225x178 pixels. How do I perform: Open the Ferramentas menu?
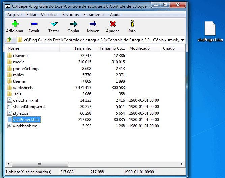coord(94,15)
